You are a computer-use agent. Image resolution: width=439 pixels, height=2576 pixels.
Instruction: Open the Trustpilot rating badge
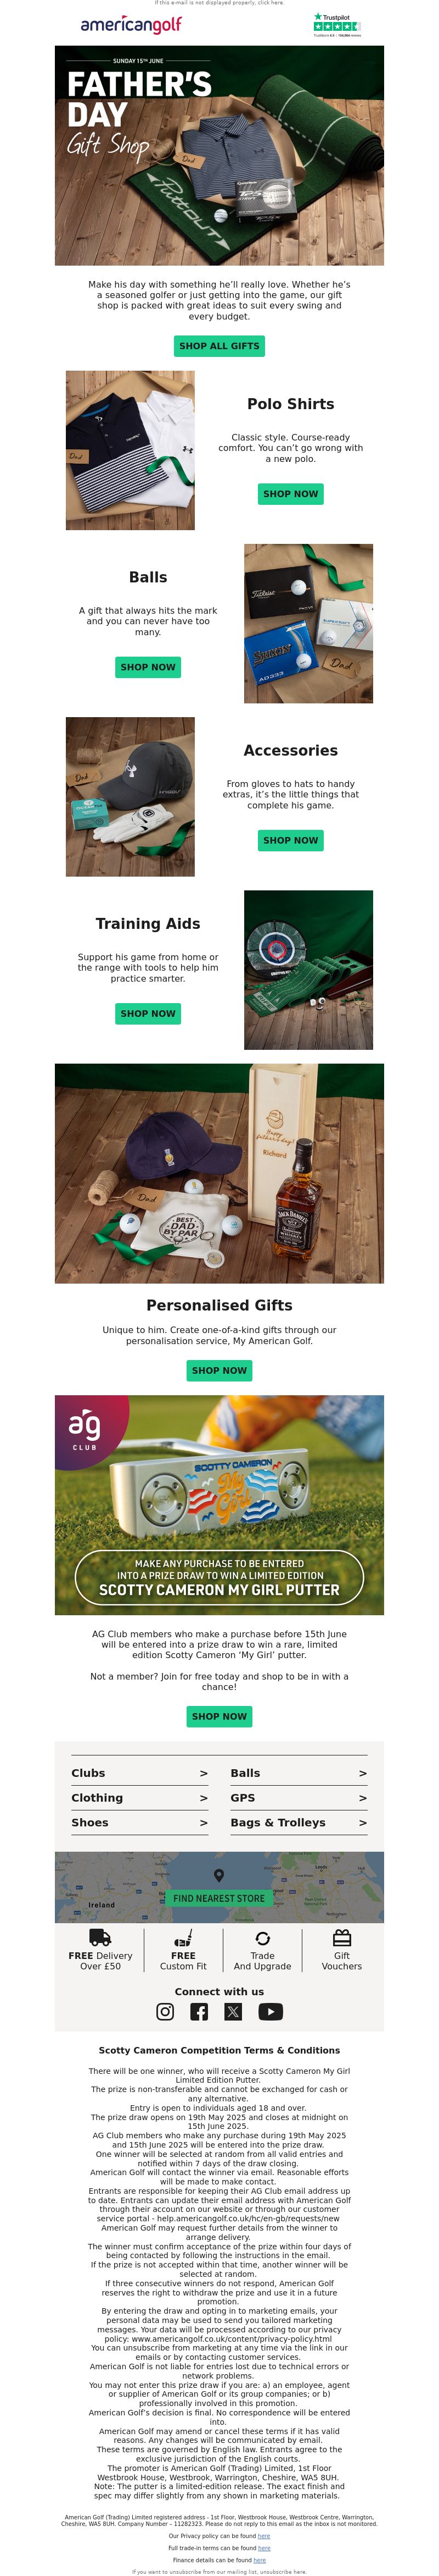(x=336, y=25)
